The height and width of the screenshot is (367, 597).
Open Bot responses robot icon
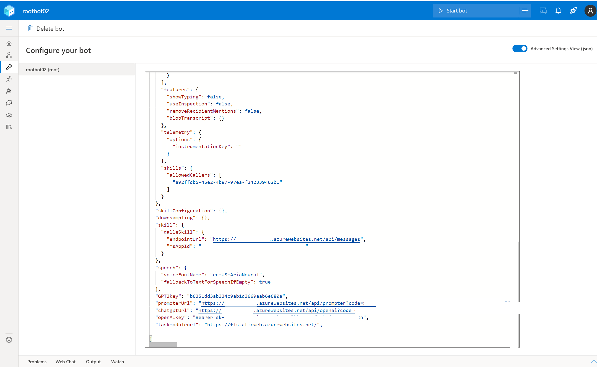9,91
